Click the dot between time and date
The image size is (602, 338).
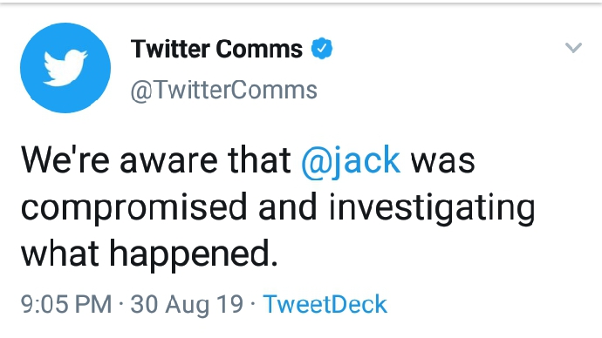121,305
